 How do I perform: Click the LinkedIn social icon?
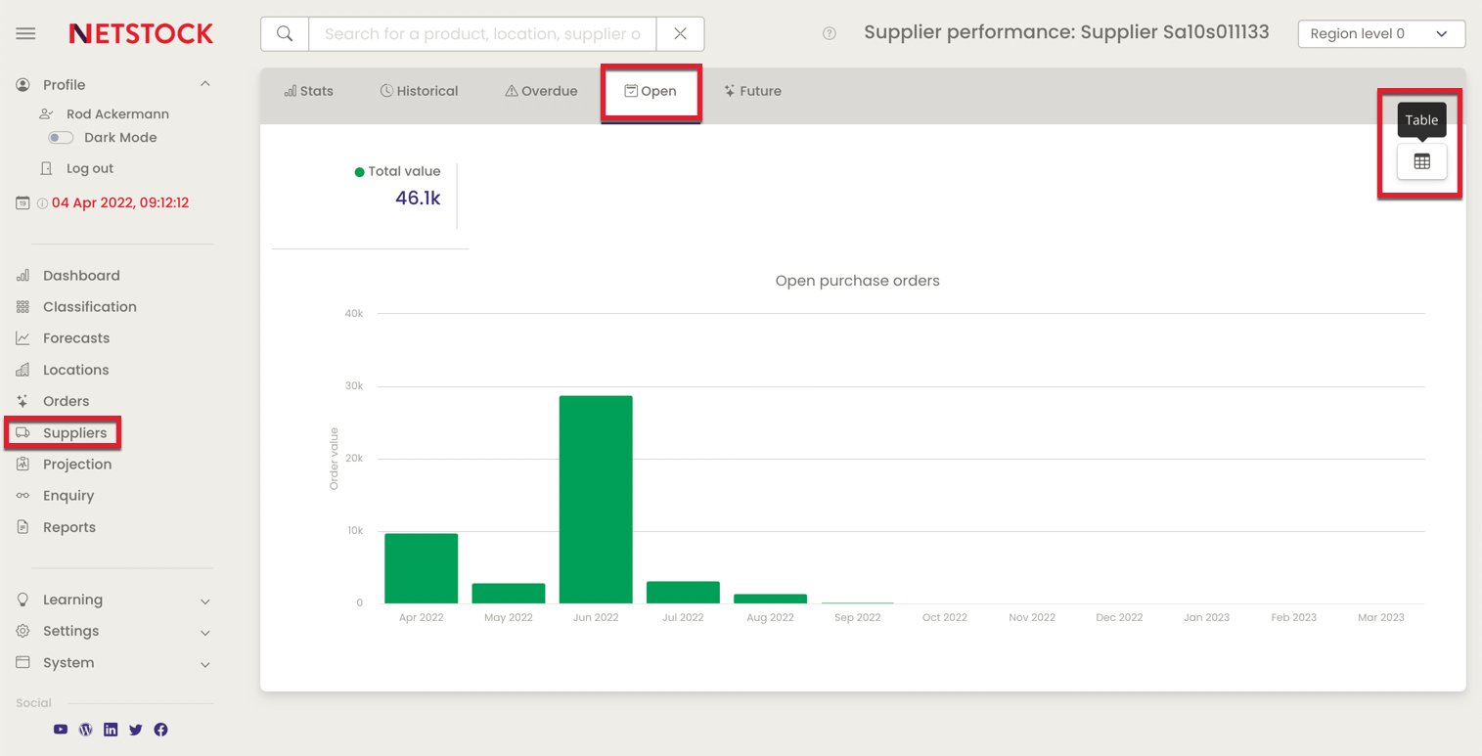coord(111,729)
